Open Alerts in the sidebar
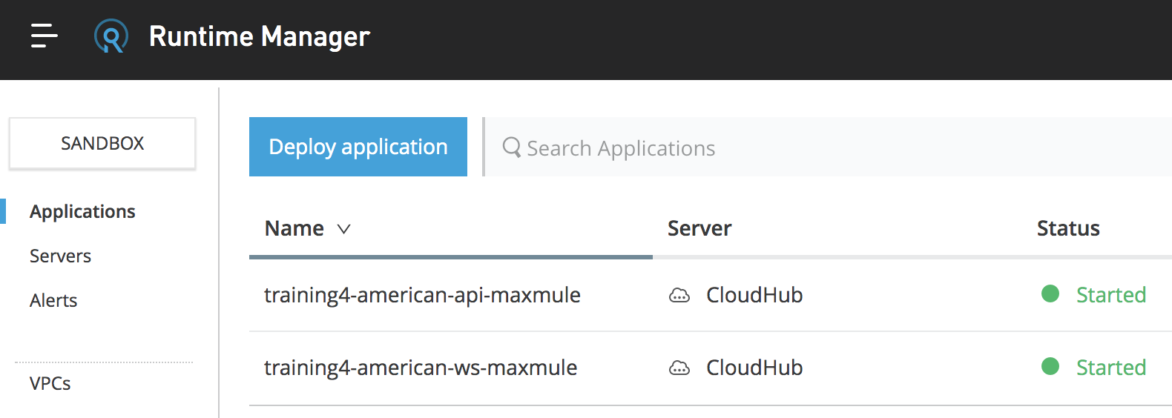This screenshot has width=1172, height=418. click(53, 301)
